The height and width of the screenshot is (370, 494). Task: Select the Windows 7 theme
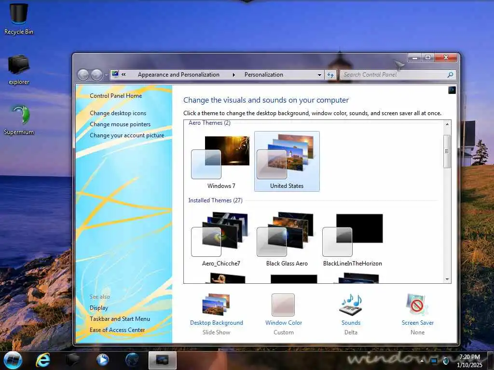click(x=221, y=162)
